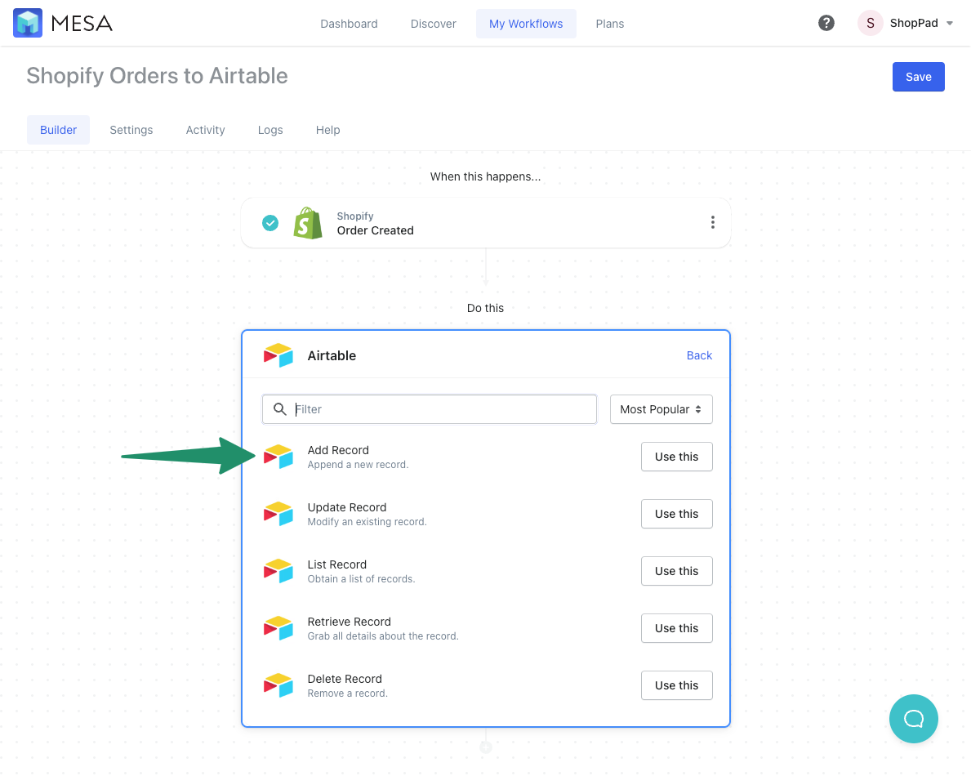The height and width of the screenshot is (776, 971).
Task: Click Use this for Update Record
Action: (x=676, y=514)
